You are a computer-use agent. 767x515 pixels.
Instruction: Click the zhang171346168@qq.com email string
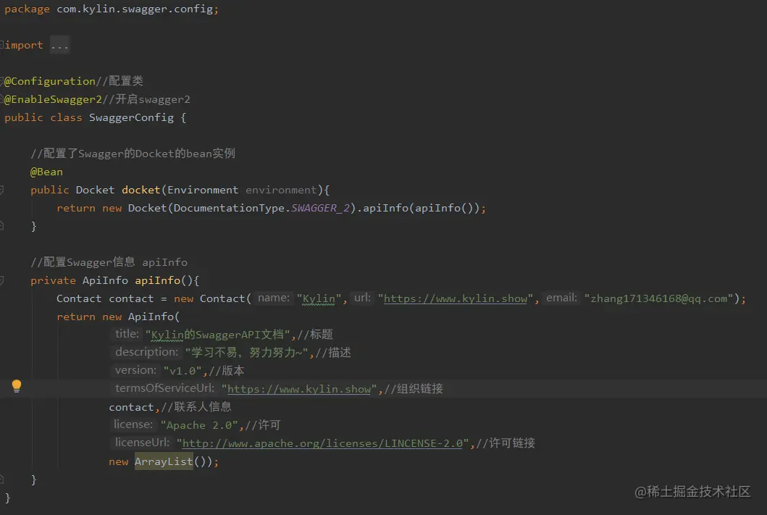[659, 298]
